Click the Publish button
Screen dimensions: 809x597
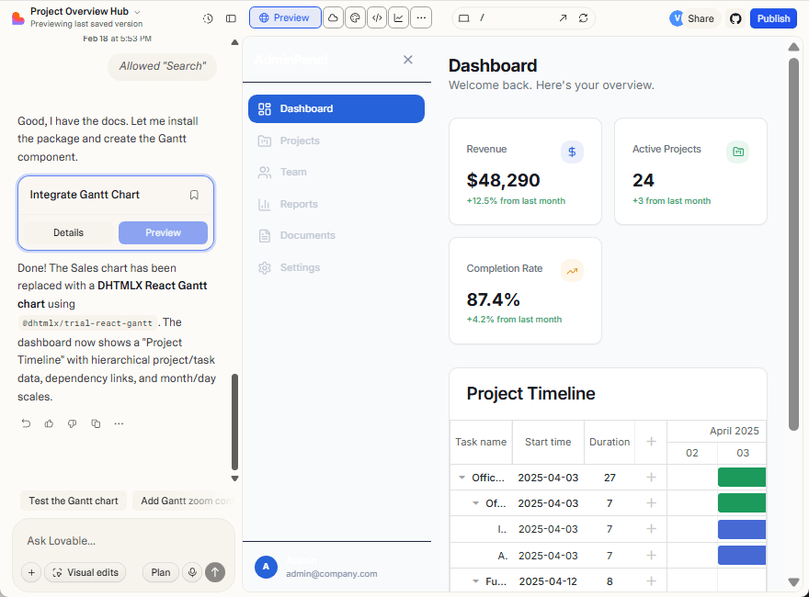[x=773, y=18]
